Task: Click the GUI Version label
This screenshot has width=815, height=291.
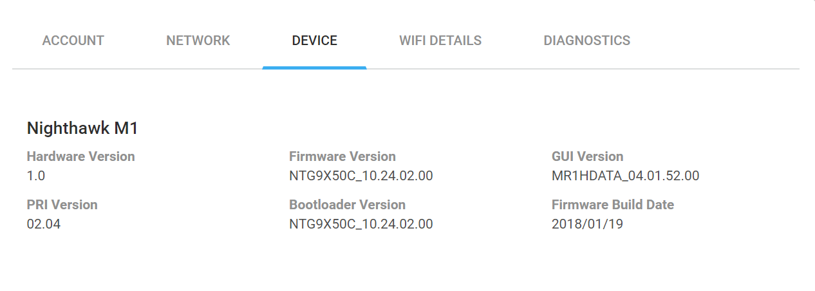Action: 587,156
